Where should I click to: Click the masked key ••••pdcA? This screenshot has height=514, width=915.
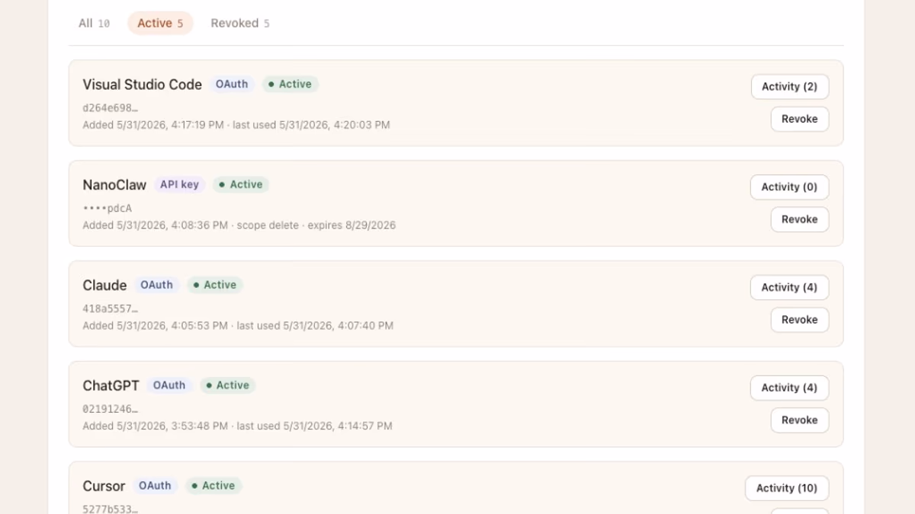click(x=108, y=209)
